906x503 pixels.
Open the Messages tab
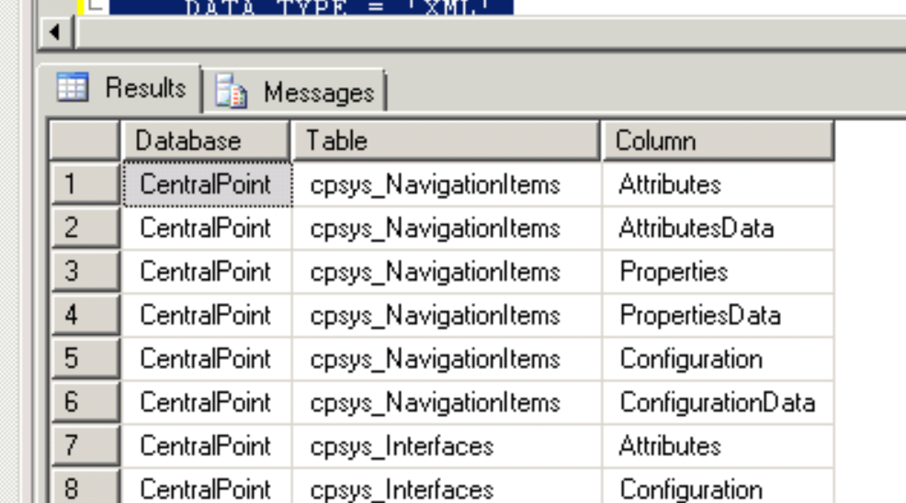click(293, 91)
